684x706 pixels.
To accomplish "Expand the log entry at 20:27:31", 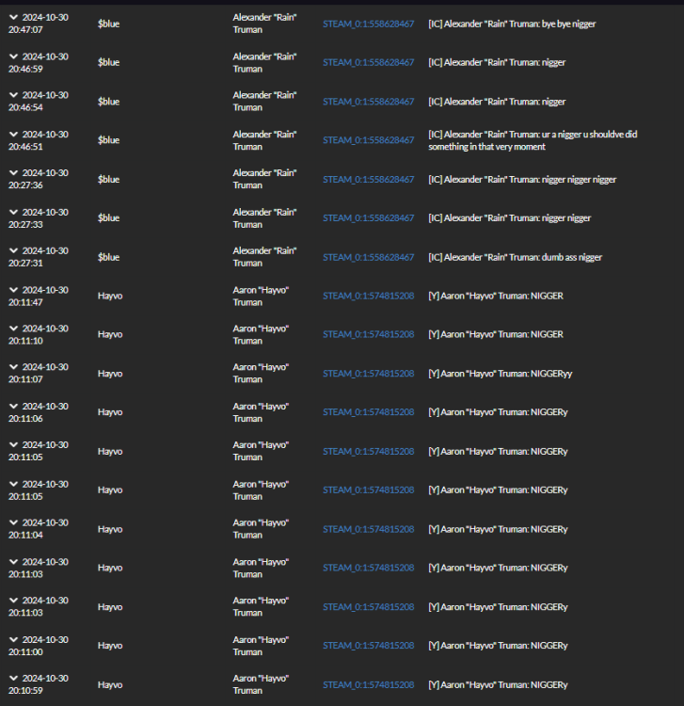I will pos(14,251).
